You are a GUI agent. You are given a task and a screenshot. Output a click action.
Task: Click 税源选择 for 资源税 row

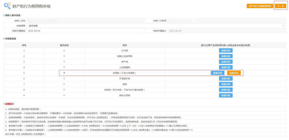(x=234, y=73)
